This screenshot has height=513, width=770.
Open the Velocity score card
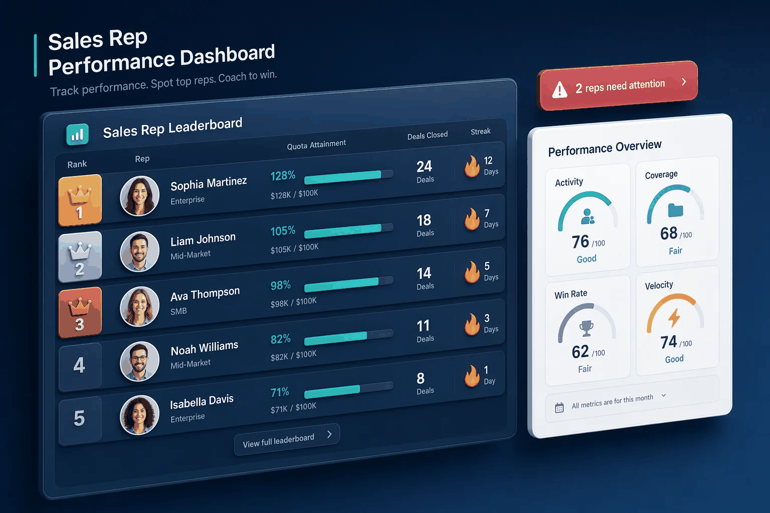click(677, 321)
